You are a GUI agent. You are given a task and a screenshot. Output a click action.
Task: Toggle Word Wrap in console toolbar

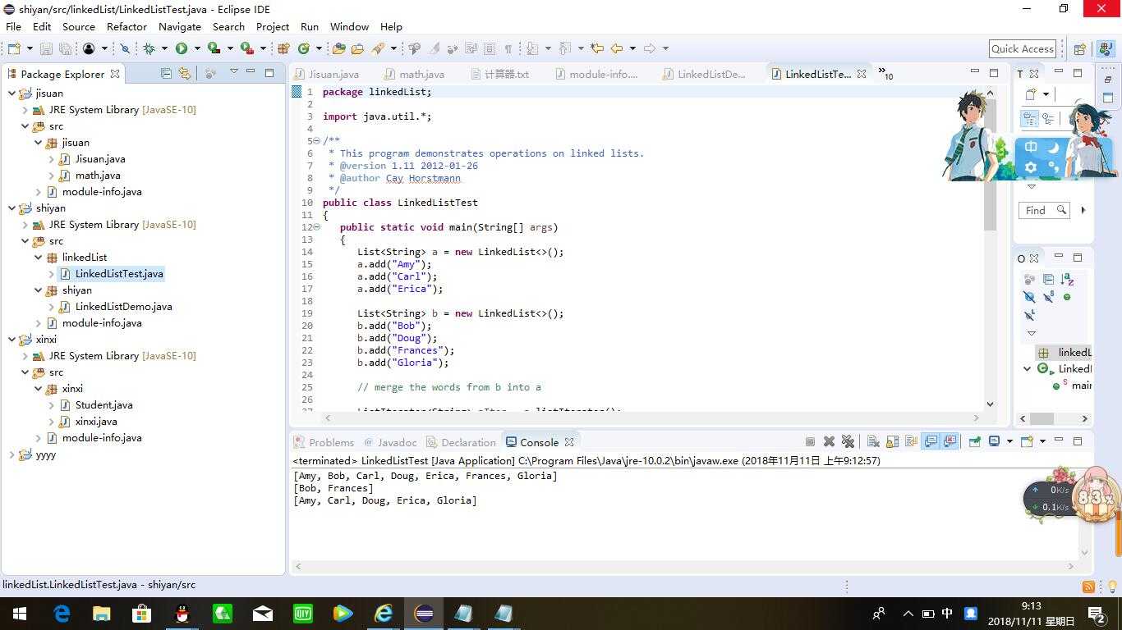(911, 441)
